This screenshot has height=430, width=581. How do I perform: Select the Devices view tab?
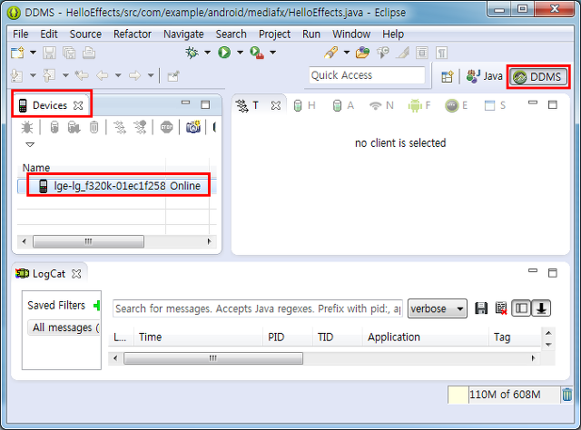(x=51, y=105)
